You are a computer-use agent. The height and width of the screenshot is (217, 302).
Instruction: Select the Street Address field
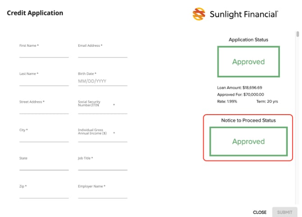44,110
